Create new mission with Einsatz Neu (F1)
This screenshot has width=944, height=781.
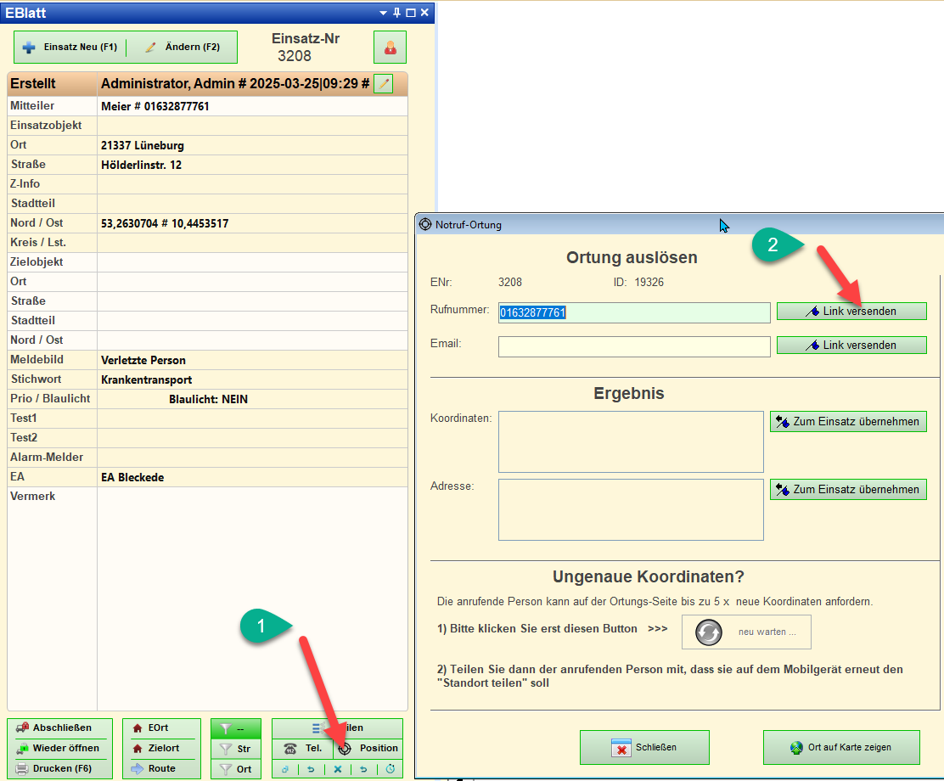pos(70,48)
